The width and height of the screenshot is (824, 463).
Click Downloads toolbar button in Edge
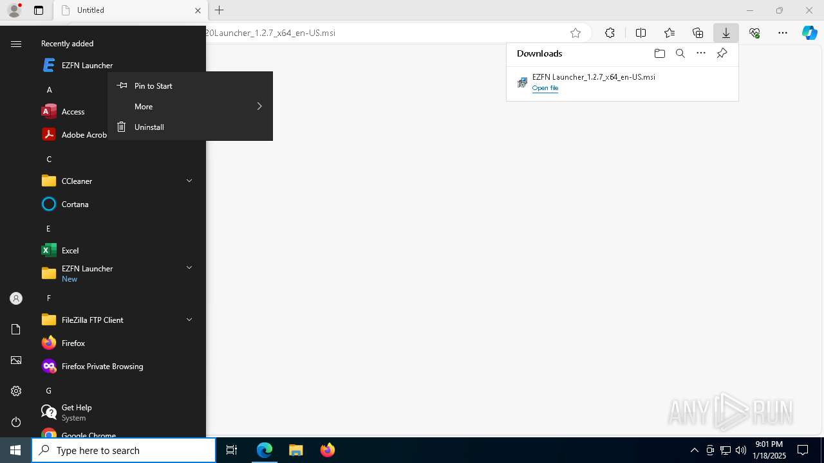point(726,33)
